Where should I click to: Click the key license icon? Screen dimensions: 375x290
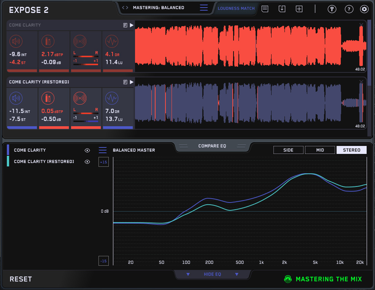tap(332, 9)
